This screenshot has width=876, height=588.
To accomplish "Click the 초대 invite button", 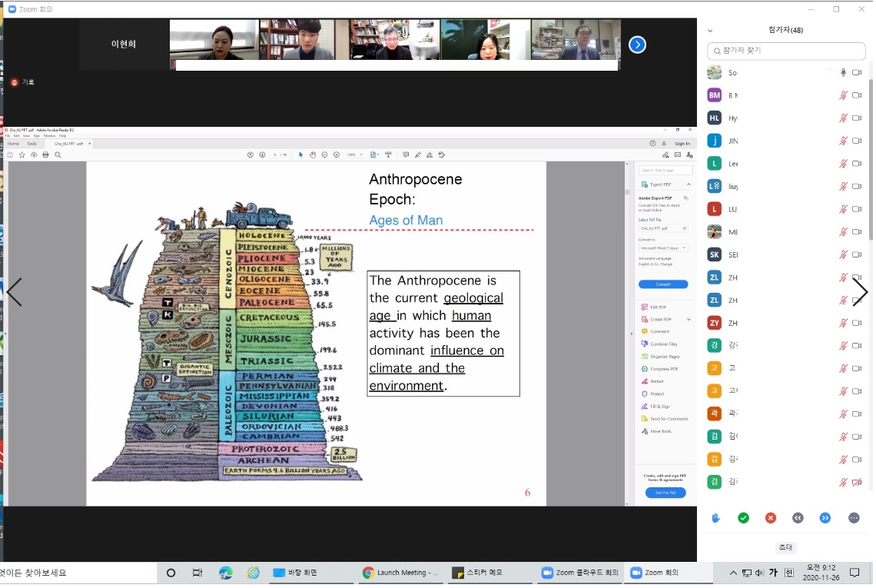I will [785, 547].
